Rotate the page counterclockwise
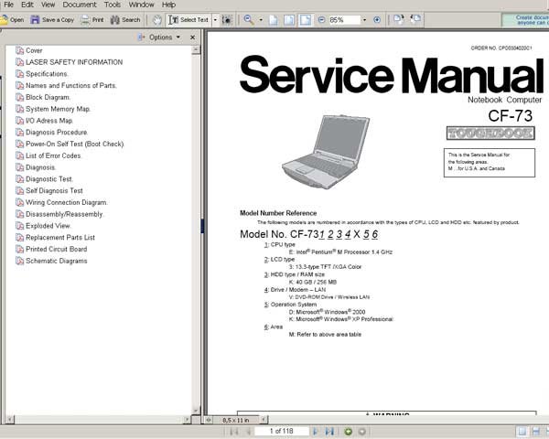549x439 pixels. [x=415, y=19]
